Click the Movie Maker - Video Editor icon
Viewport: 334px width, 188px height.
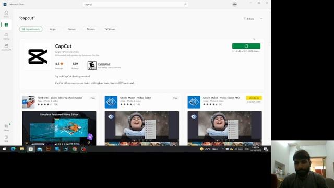point(111,102)
